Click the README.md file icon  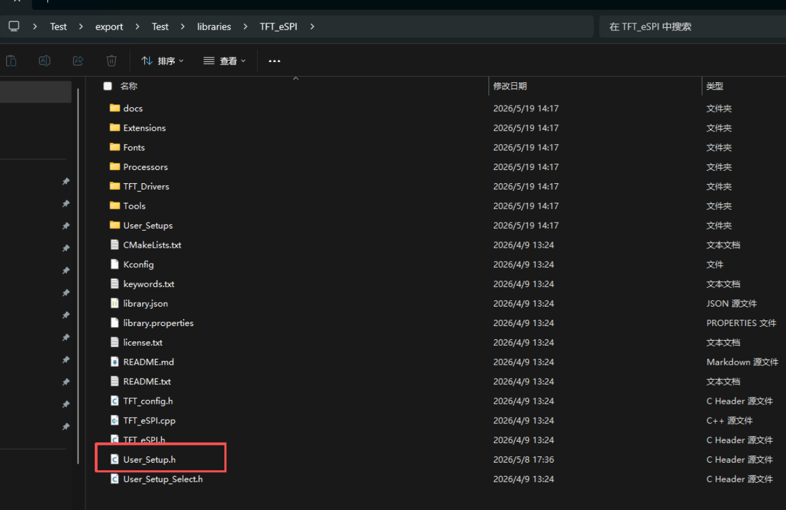click(114, 362)
